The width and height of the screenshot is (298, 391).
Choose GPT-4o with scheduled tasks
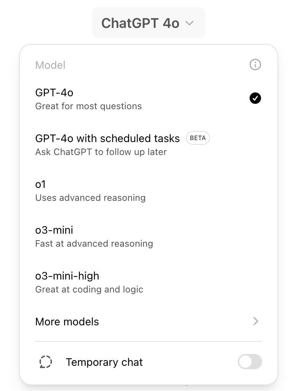coord(107,138)
